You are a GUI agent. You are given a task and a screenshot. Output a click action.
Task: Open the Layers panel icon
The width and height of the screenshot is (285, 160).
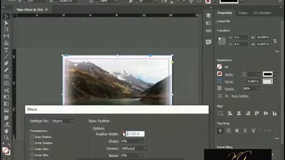[x=208, y=15]
